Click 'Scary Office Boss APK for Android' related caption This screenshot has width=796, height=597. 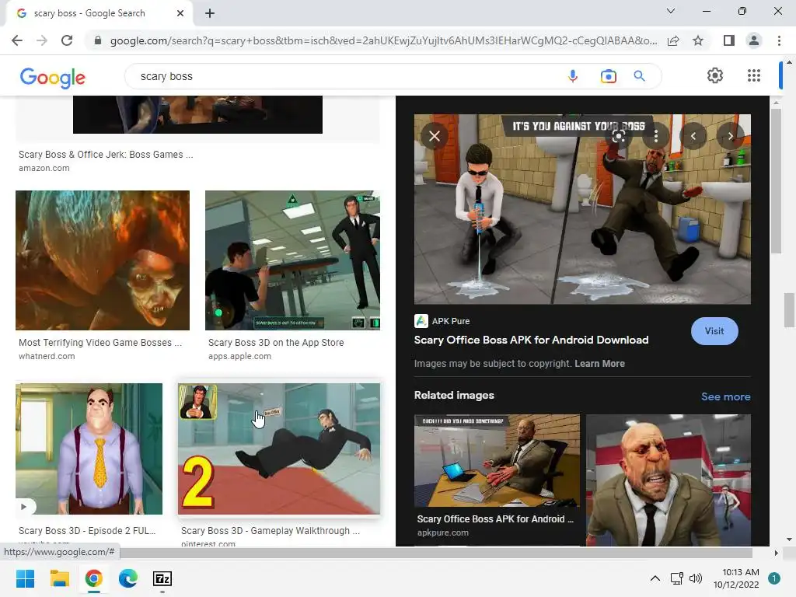(x=495, y=518)
